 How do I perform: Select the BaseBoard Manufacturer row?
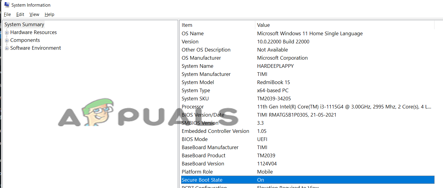coord(308,147)
